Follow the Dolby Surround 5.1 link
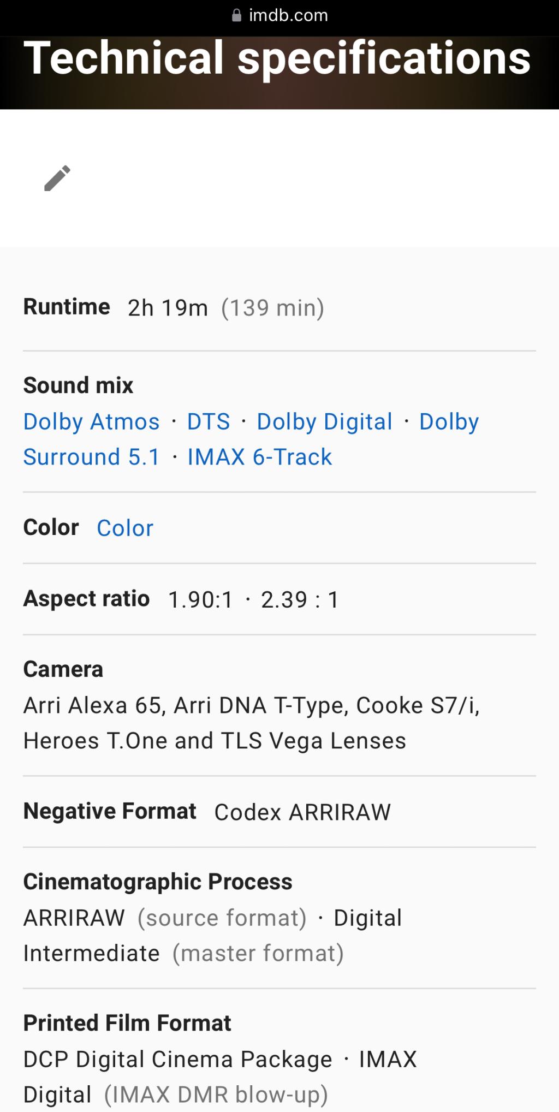 click(251, 439)
